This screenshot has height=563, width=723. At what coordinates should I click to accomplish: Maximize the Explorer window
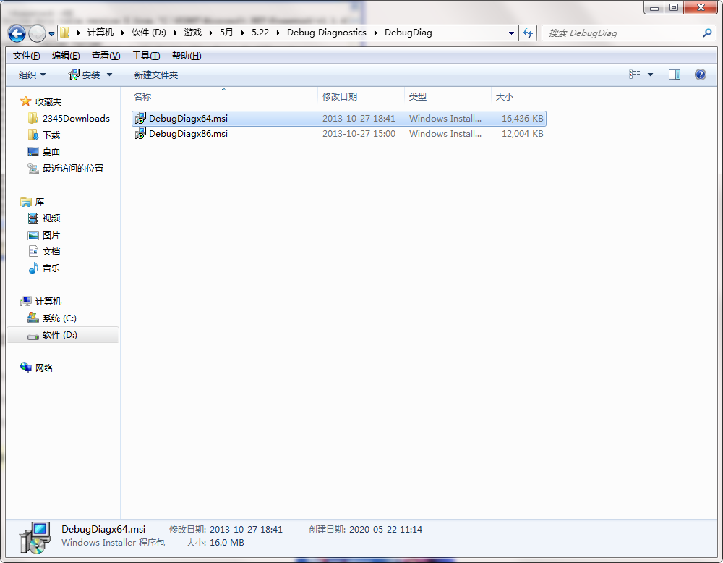pos(674,8)
